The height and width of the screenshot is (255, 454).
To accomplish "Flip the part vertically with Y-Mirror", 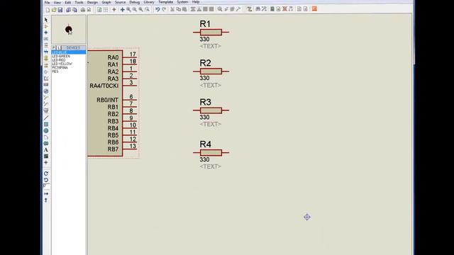I will click(46, 200).
